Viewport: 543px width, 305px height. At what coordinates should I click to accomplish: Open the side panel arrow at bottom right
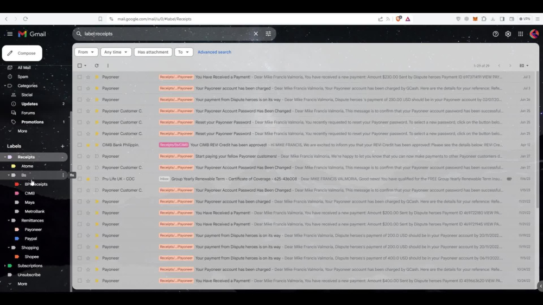click(x=540, y=286)
